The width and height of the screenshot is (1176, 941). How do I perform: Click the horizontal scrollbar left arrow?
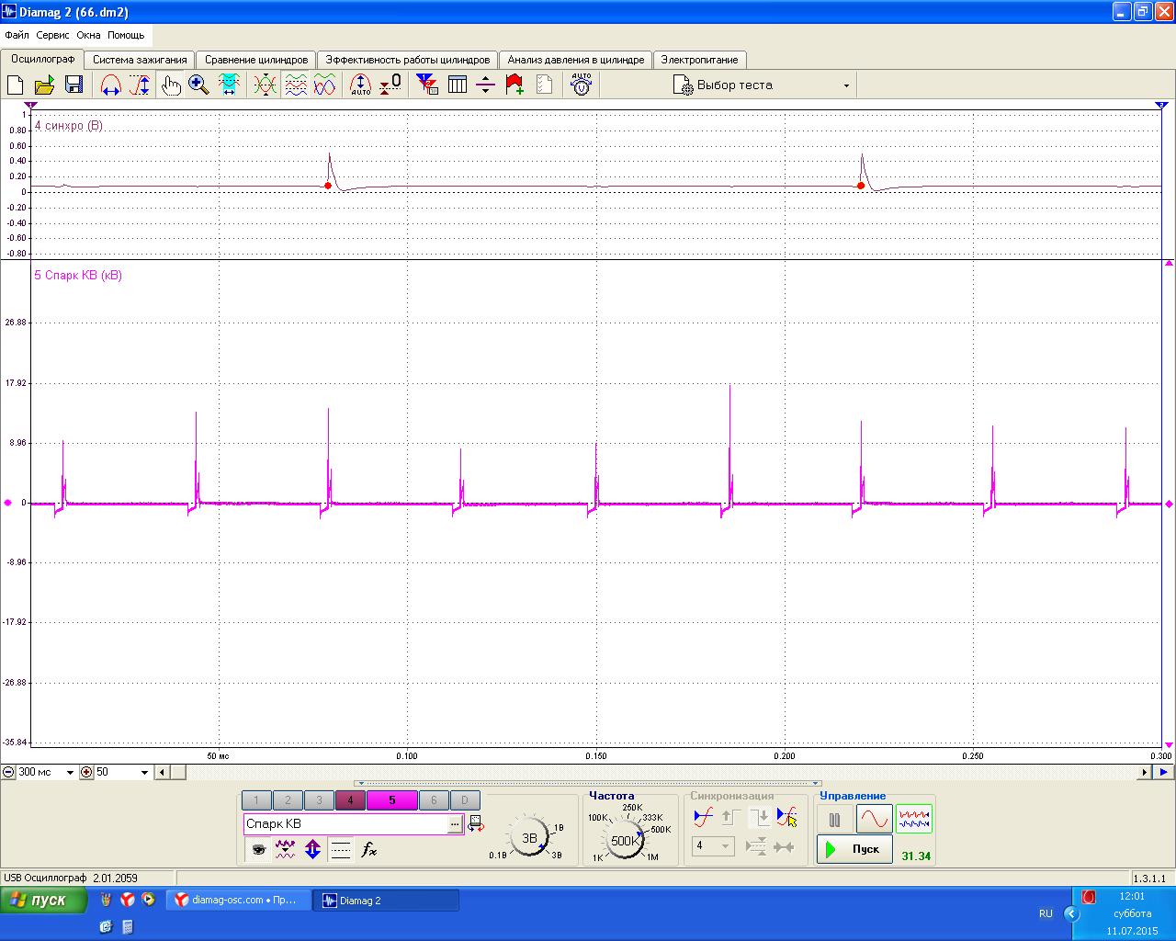click(162, 772)
